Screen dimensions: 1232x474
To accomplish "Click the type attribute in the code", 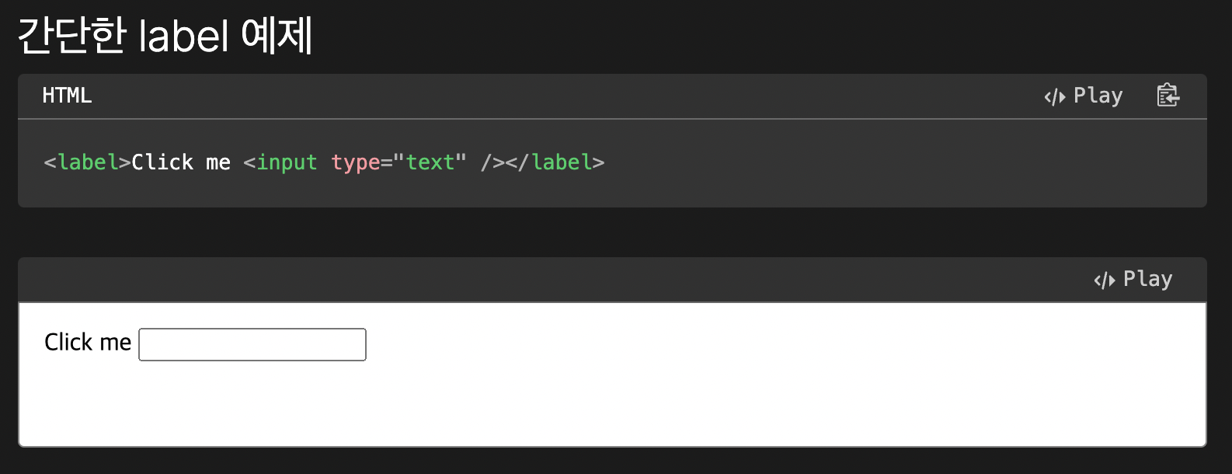I will point(355,162).
